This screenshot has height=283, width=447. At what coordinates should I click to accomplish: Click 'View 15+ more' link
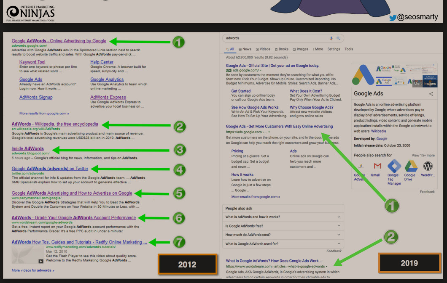pyautogui.click(x=423, y=156)
